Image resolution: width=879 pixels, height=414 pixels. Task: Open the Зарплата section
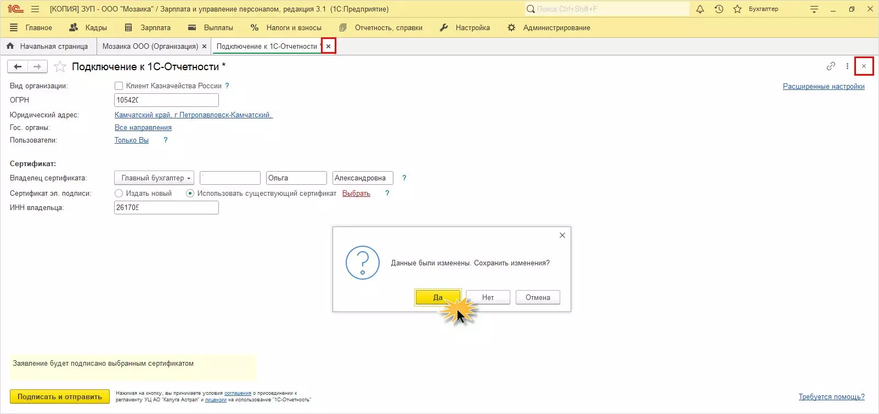147,27
